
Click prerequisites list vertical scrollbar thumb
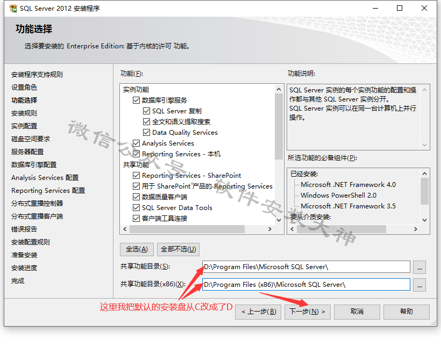[425, 191]
